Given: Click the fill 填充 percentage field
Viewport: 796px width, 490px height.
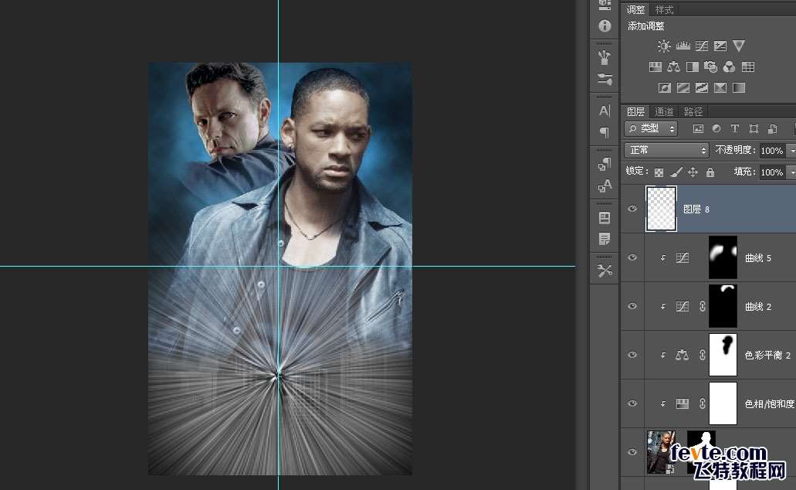Looking at the screenshot, I should (x=772, y=172).
